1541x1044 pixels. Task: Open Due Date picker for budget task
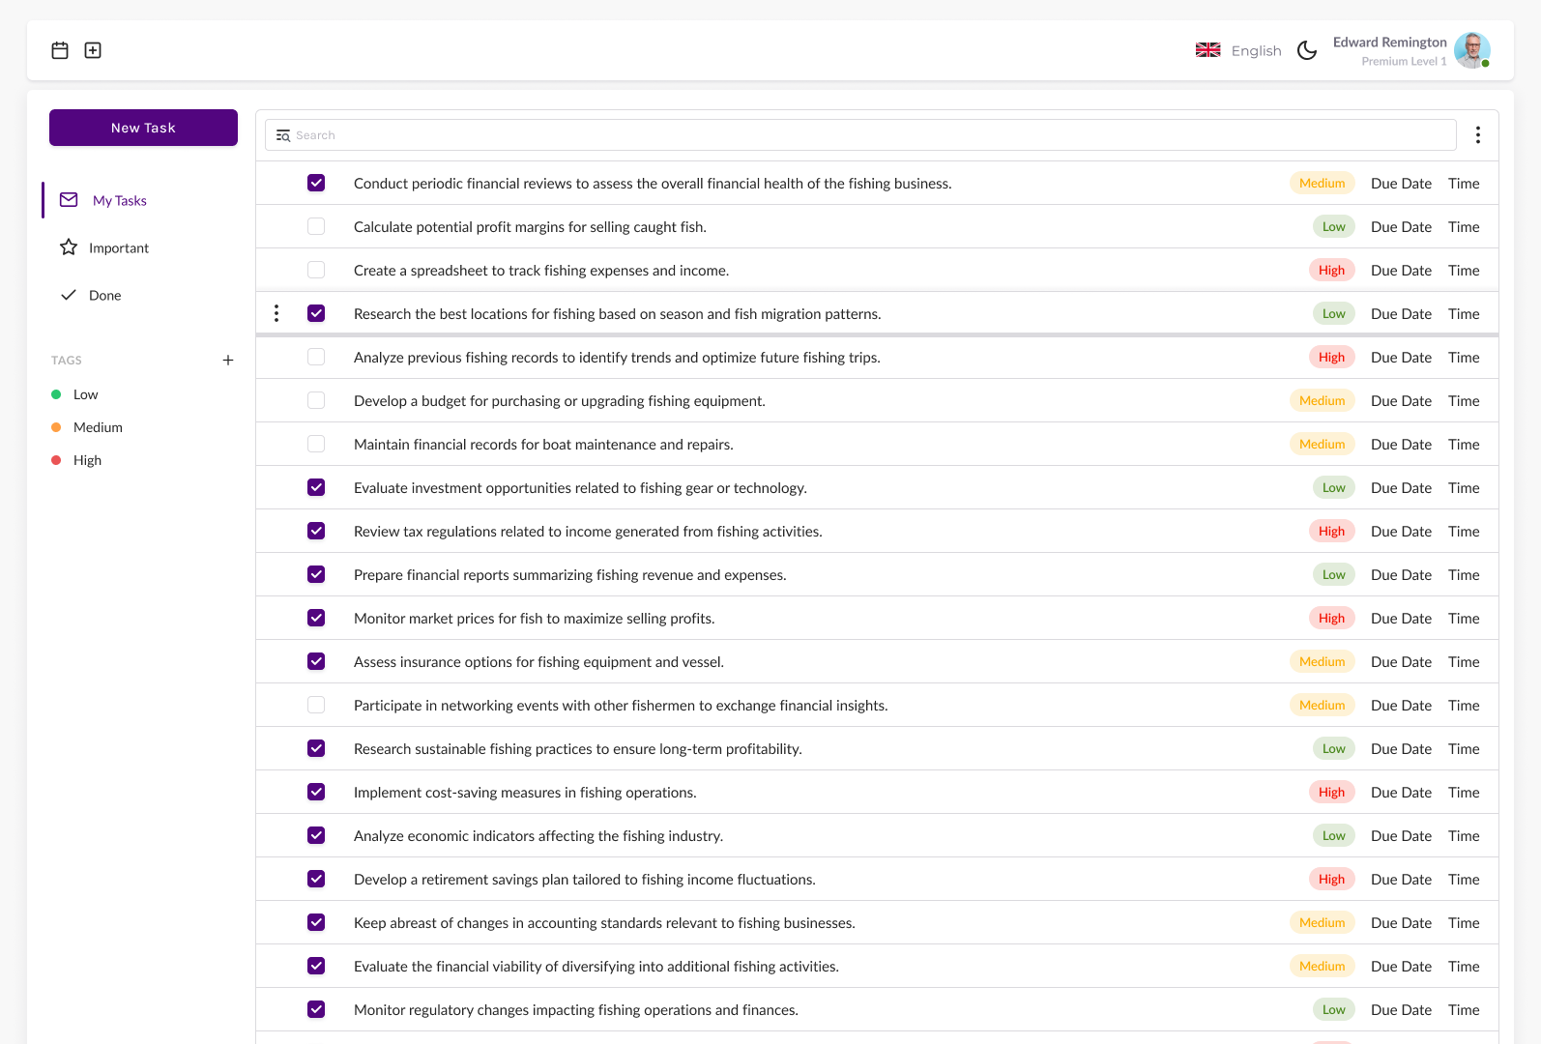1401,401
